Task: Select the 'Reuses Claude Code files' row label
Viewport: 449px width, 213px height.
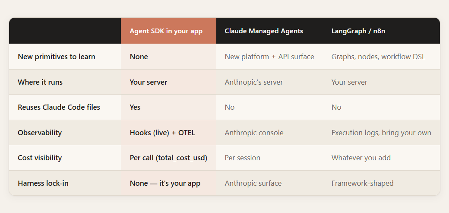Action: point(59,107)
